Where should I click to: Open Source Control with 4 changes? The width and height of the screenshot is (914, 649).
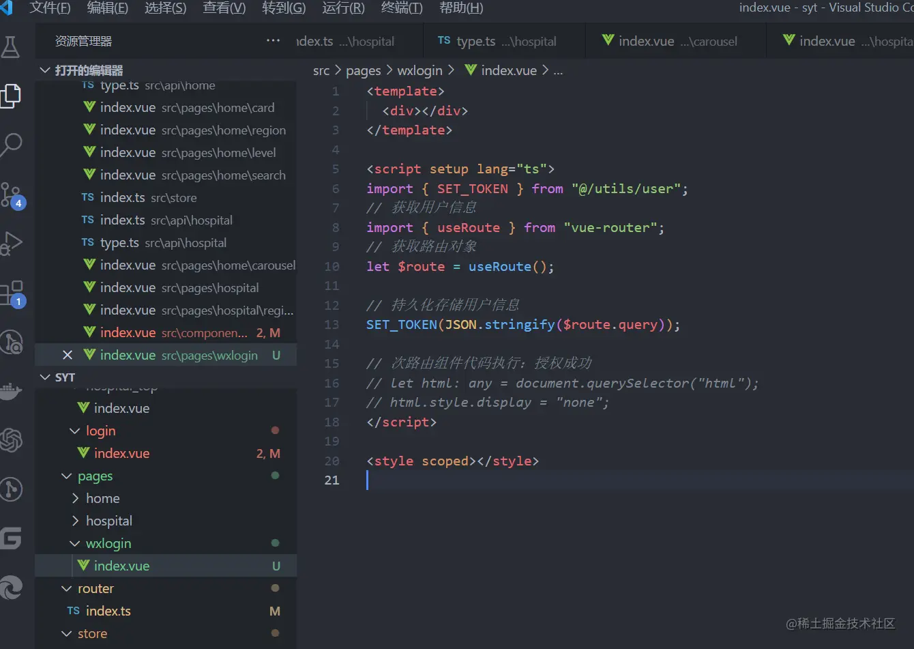coord(12,195)
